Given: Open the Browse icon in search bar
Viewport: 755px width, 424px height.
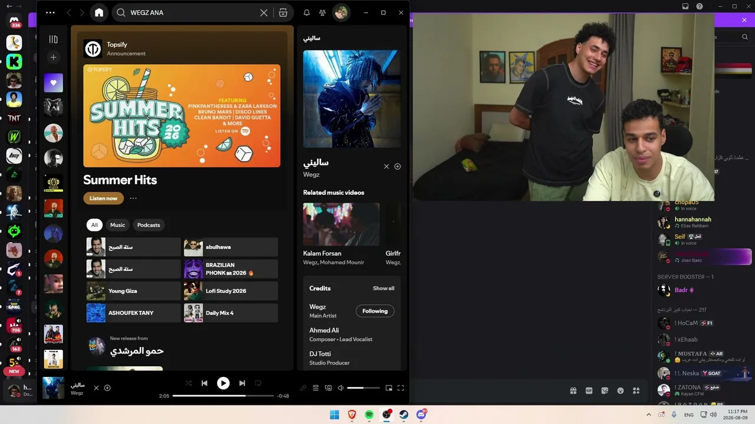Looking at the screenshot, I should point(283,12).
